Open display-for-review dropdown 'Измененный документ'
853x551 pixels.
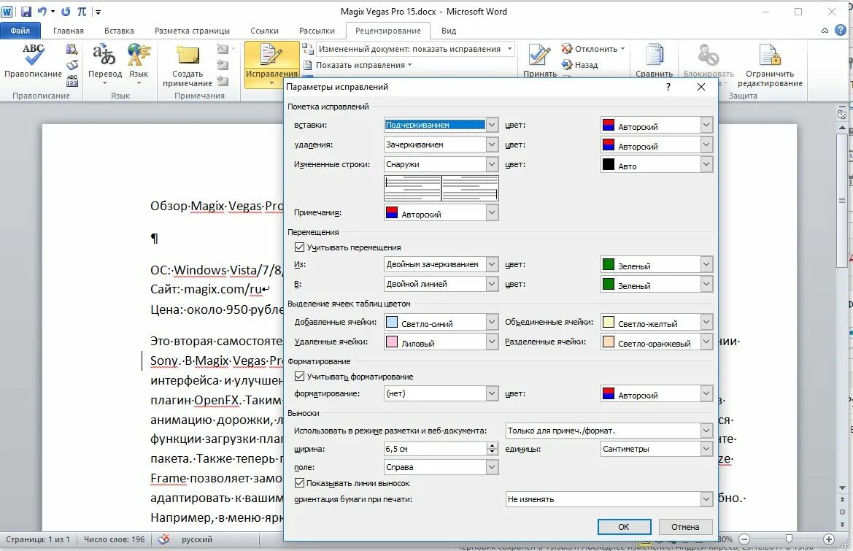coord(414,49)
